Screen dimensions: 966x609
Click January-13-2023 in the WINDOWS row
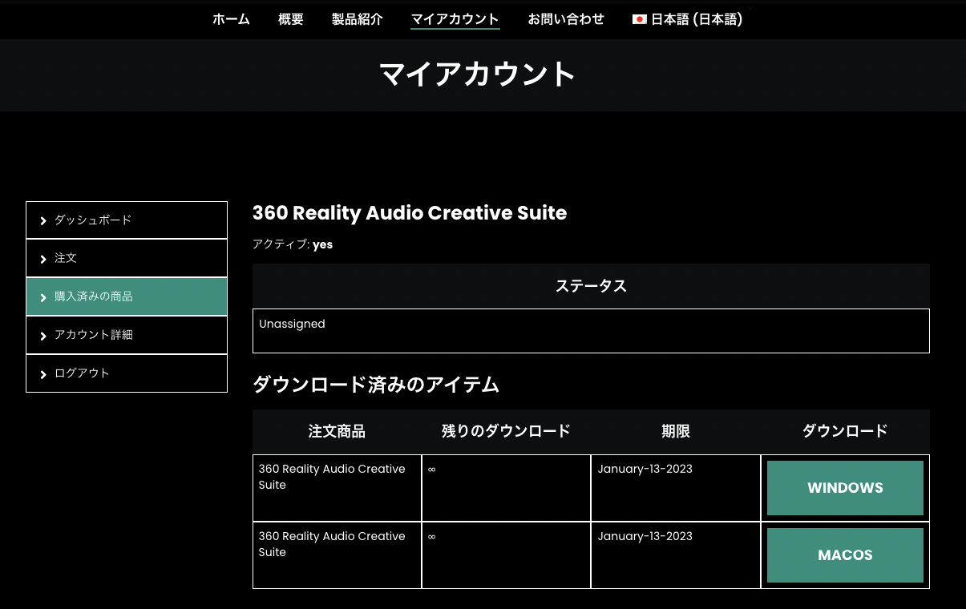[645, 469]
